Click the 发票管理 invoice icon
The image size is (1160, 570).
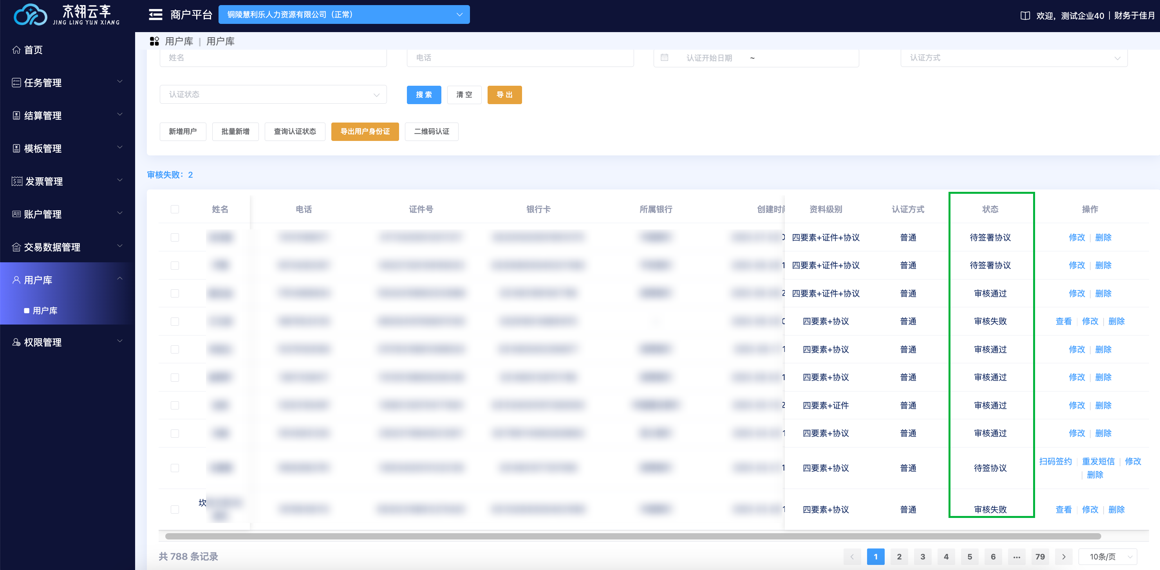click(17, 181)
